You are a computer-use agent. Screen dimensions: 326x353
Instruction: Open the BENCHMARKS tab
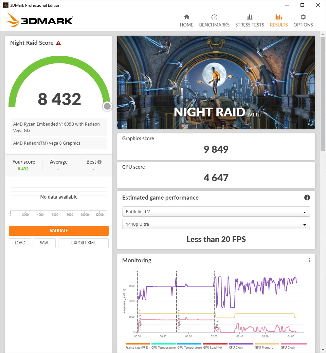pos(214,21)
